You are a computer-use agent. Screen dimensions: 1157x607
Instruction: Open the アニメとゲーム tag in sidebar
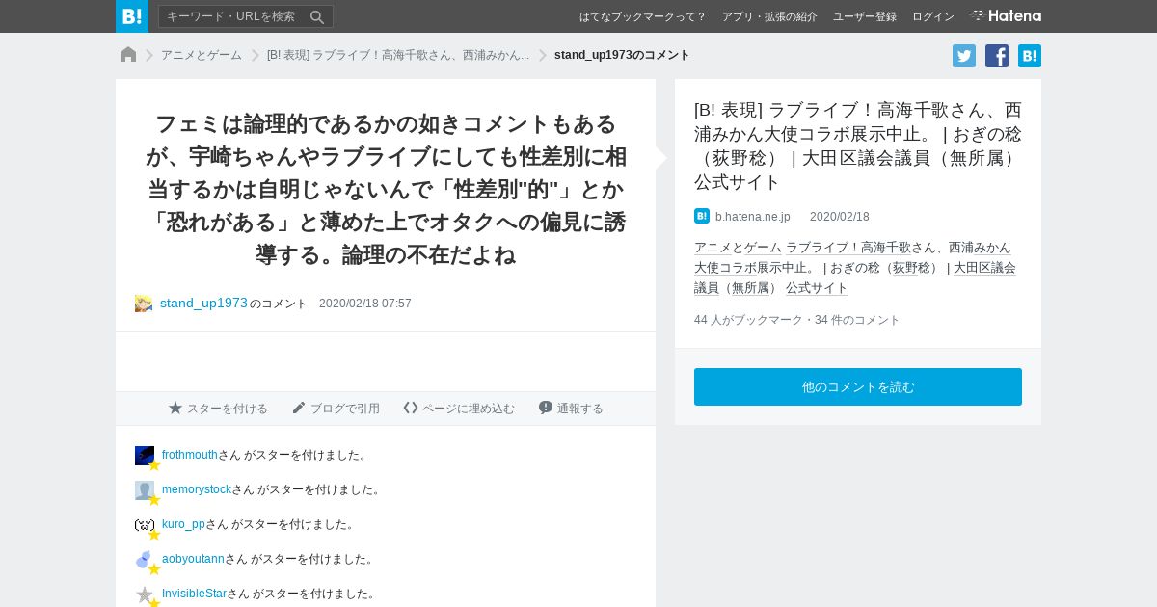738,248
